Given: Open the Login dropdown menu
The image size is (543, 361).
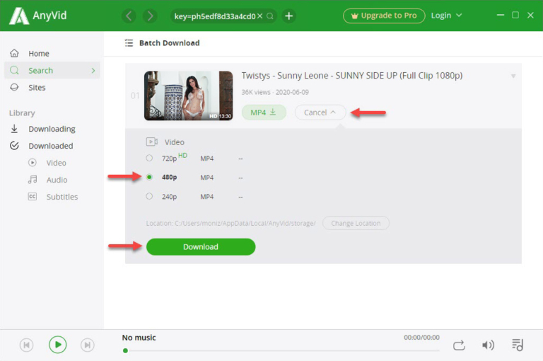Looking at the screenshot, I should click(446, 16).
